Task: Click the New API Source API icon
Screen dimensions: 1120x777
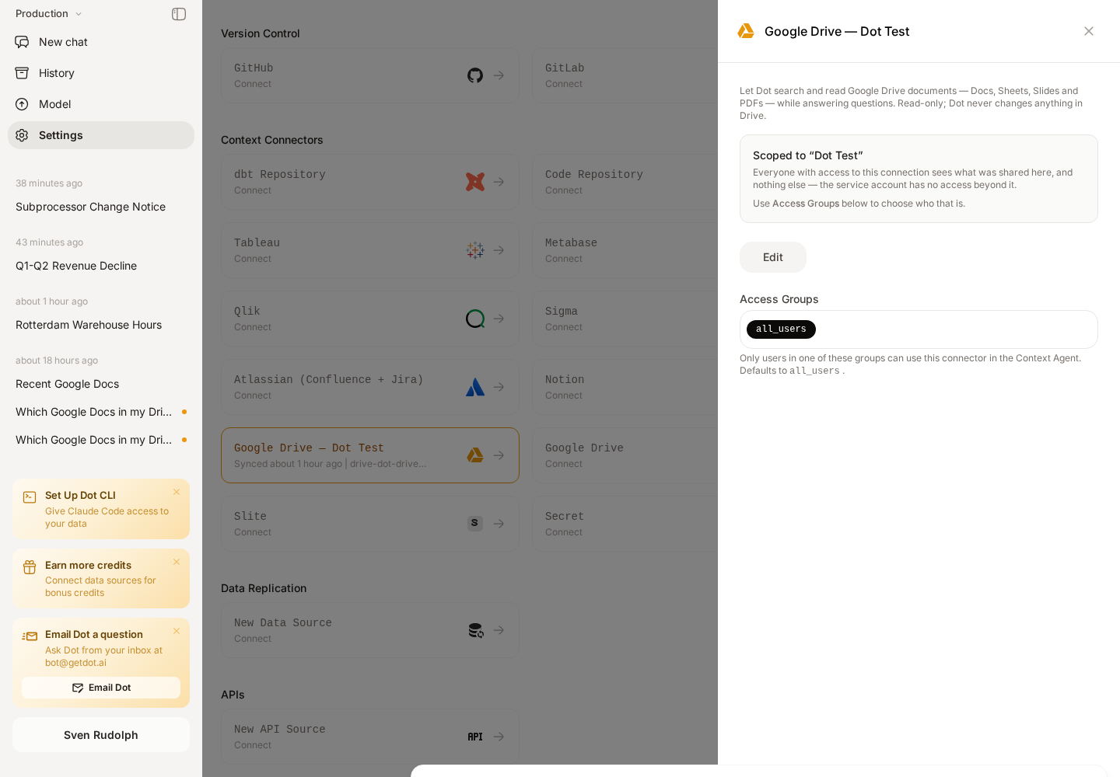Action: pyautogui.click(x=475, y=737)
